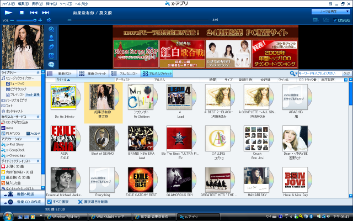Start playback with the Play button
Screen dimensions: 353x221
pyautogui.click(x=9, y=13)
